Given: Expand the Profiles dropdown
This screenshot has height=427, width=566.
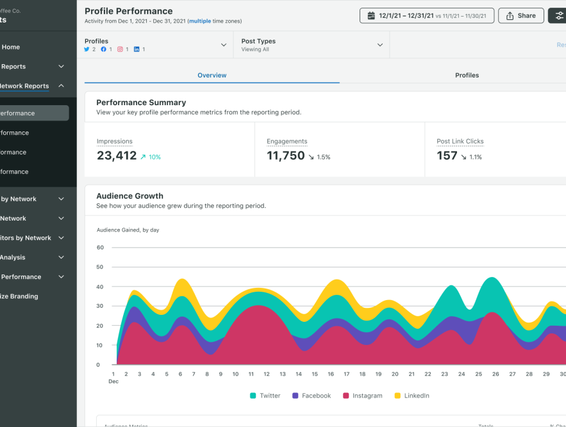Looking at the screenshot, I should pyautogui.click(x=156, y=45).
